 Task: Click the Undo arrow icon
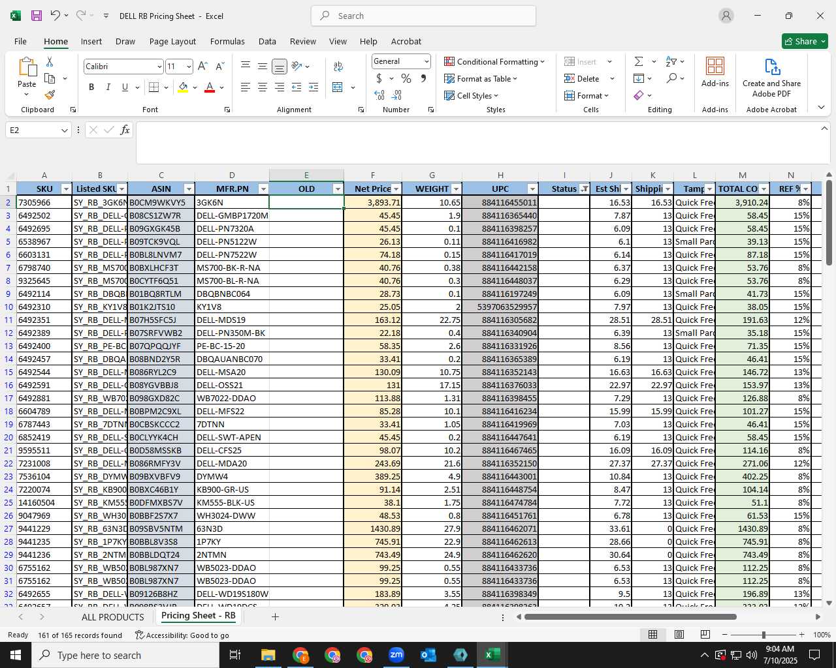(x=56, y=16)
